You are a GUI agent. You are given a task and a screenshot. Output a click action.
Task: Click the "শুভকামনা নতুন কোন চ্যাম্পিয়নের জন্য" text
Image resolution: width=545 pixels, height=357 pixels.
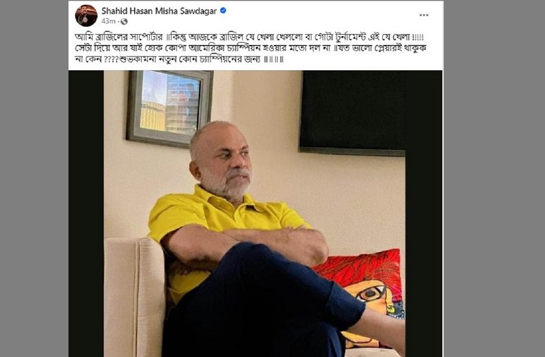click(190, 59)
